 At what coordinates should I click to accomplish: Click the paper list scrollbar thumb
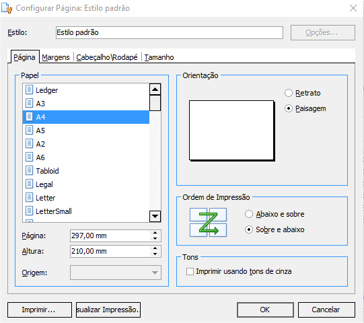point(155,103)
